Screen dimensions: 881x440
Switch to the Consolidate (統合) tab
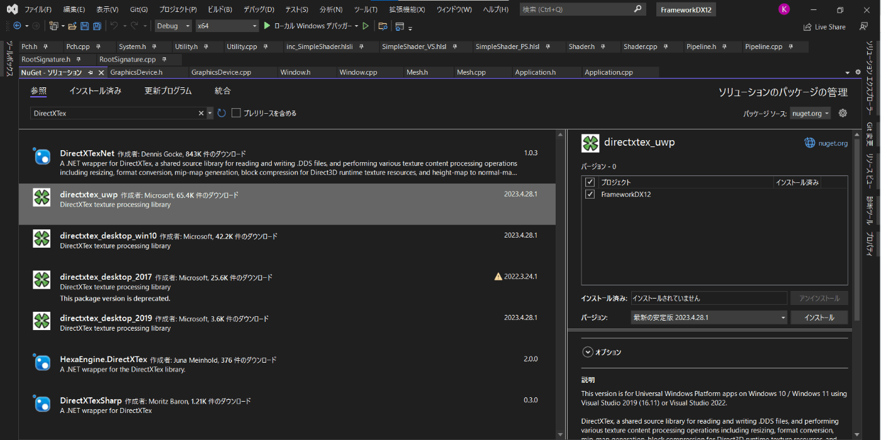(223, 91)
